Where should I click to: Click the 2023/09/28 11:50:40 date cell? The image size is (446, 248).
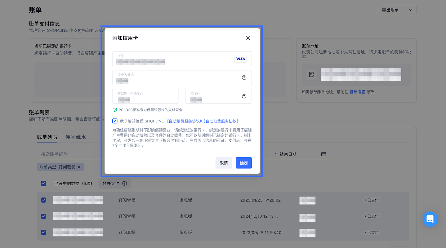pyautogui.click(x=261, y=232)
